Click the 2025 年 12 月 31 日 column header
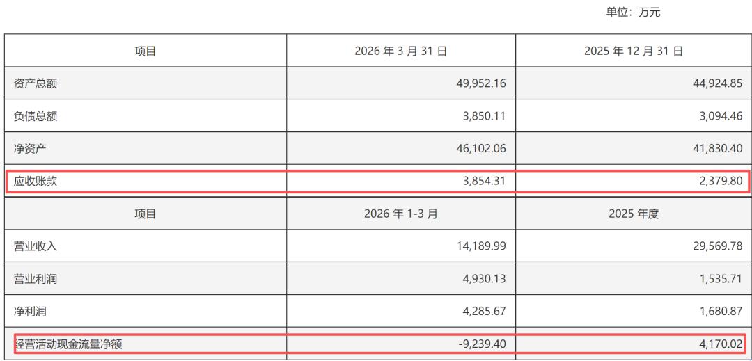The height and width of the screenshot is (361, 752). pyautogui.click(x=634, y=51)
